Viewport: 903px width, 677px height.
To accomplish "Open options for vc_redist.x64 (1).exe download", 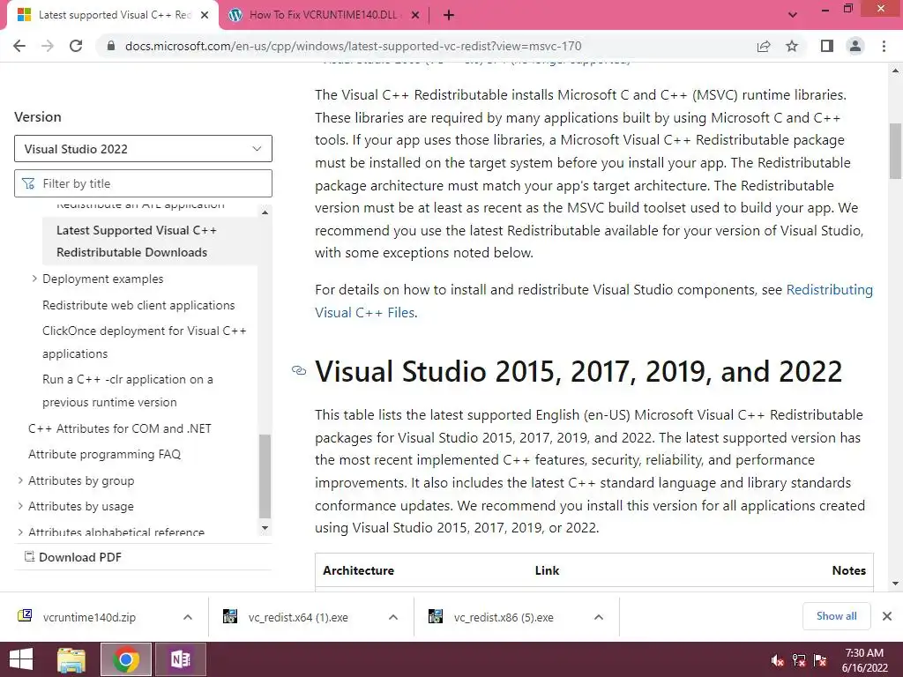I will pos(393,617).
